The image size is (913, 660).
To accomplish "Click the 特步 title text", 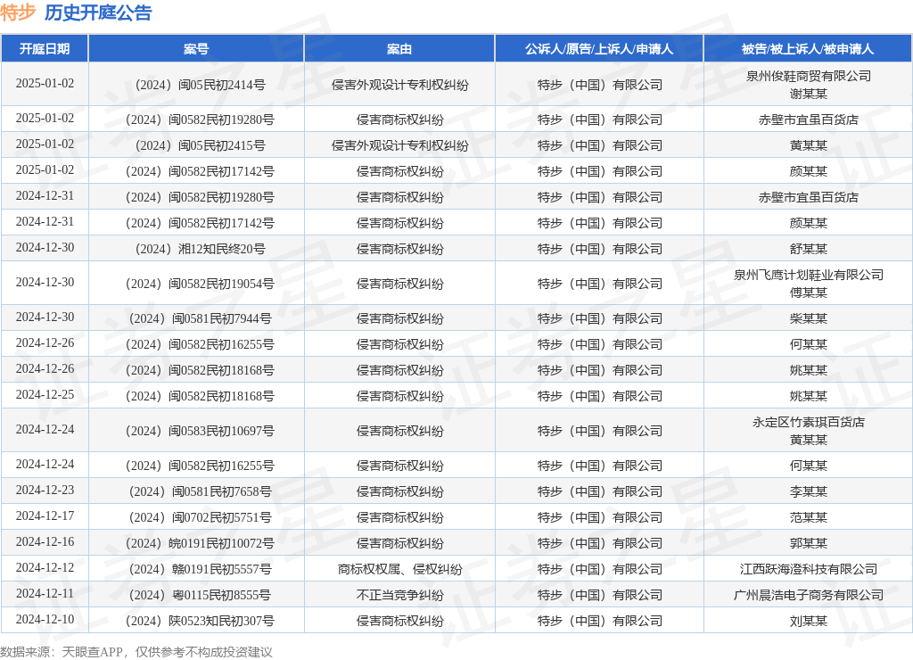I will click(x=18, y=12).
